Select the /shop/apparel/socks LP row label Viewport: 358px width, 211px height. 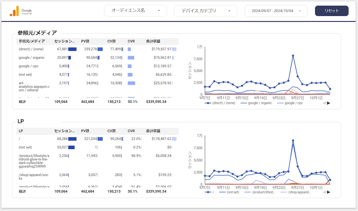[33, 177]
